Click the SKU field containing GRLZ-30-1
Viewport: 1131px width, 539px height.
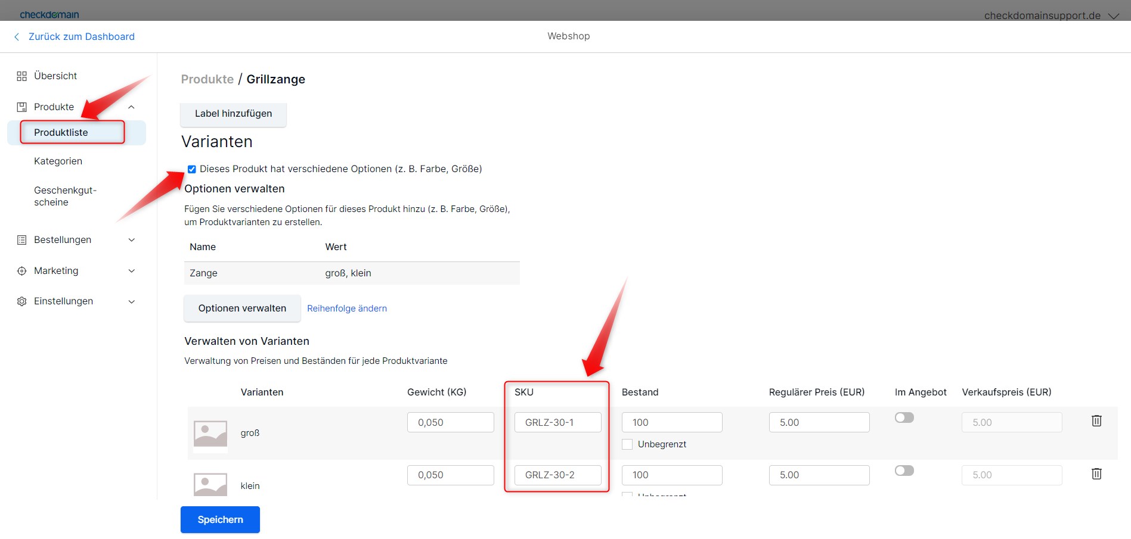point(557,422)
